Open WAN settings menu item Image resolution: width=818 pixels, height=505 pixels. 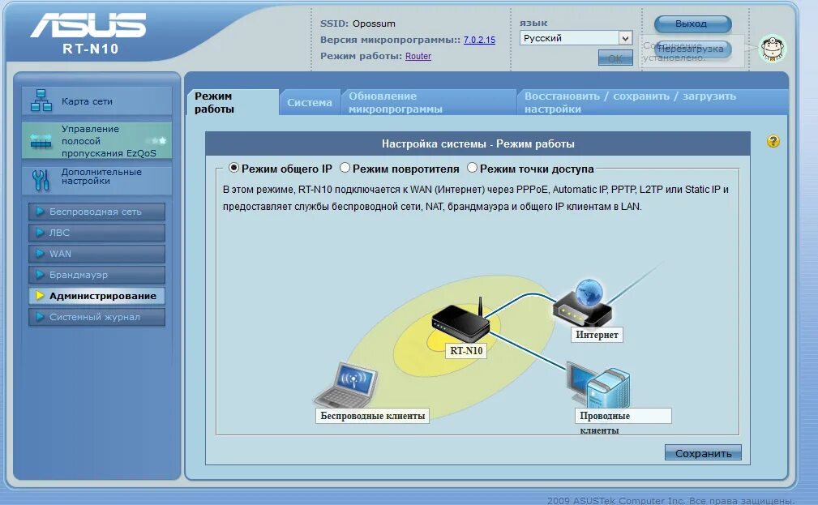pos(97,254)
